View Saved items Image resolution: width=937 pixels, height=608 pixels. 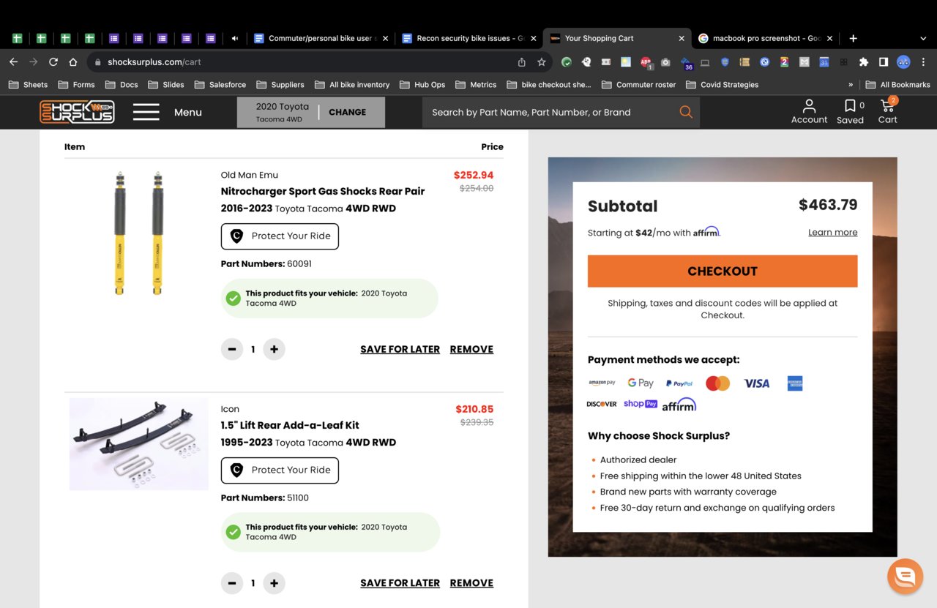[851, 111]
